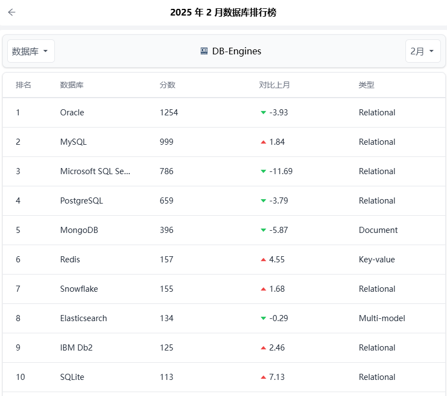
Task: Click the Relational type for SQLite
Action: point(377,377)
